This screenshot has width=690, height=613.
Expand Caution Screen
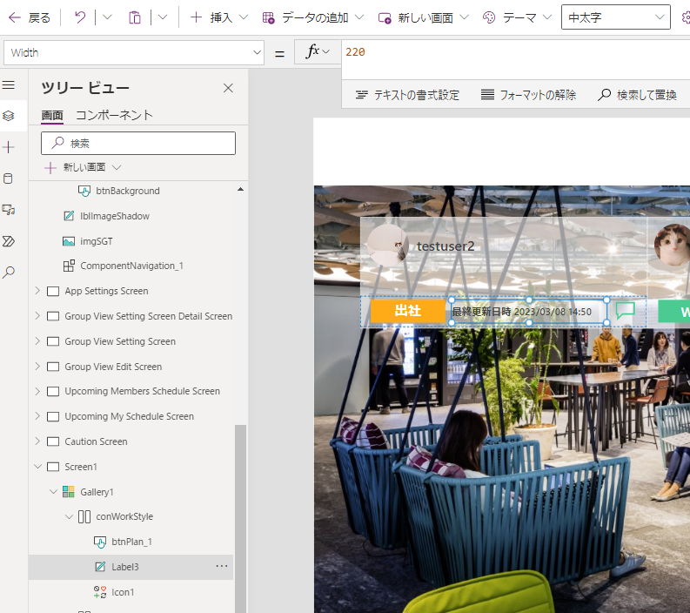pos(37,441)
